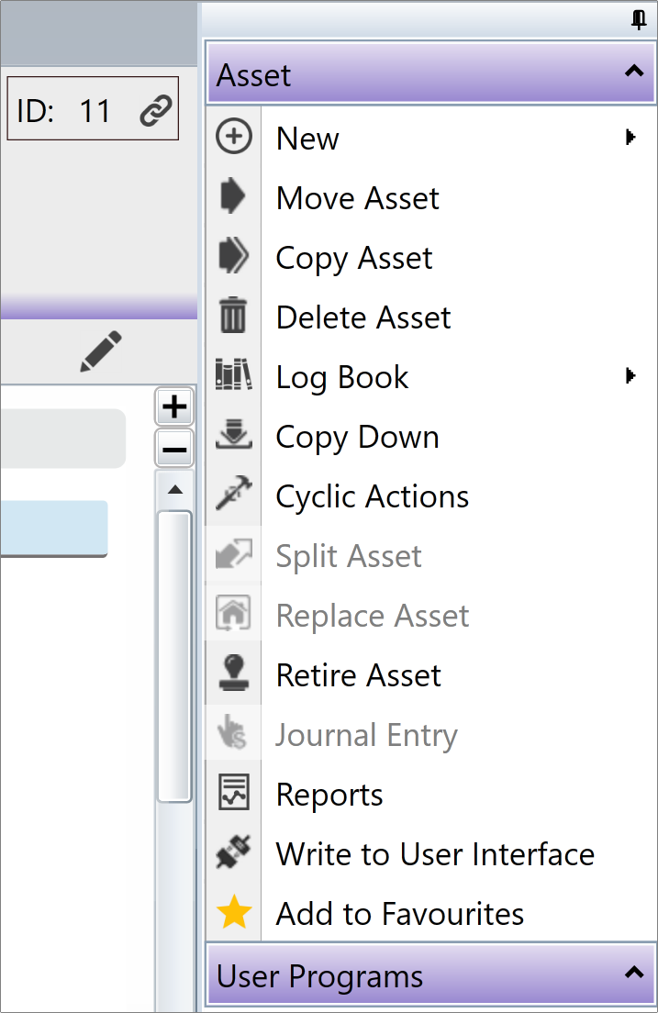
Task: Click the star icon for favourites
Action: tap(234, 912)
